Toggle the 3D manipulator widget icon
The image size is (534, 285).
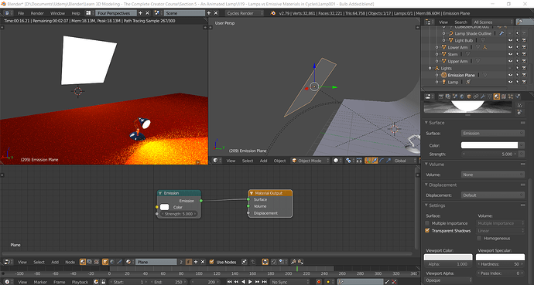click(368, 161)
